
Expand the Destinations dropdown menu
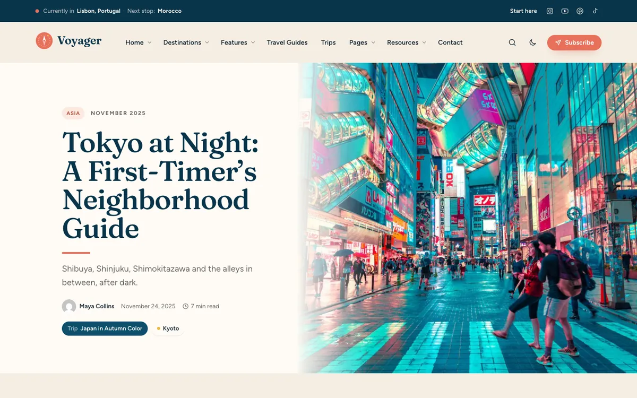186,42
